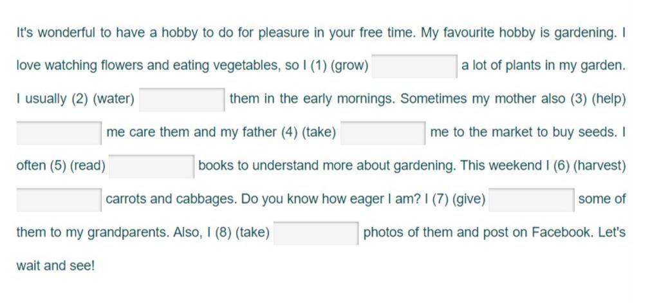Click the blank after (4) (take)

pos(382,133)
